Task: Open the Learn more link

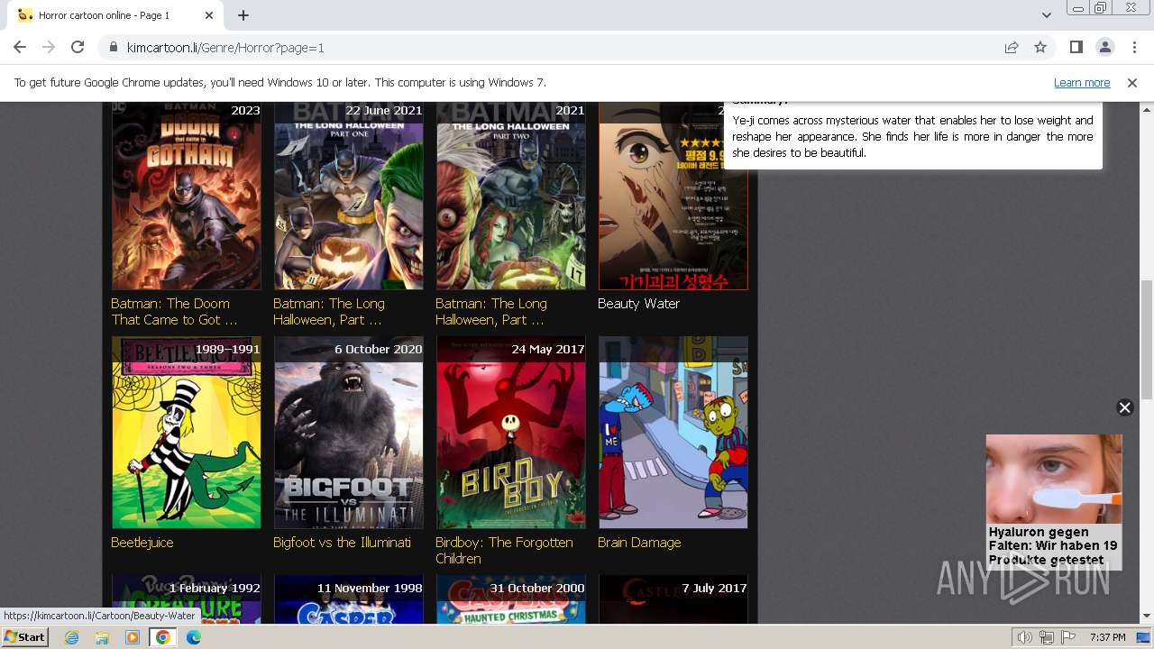Action: point(1082,82)
